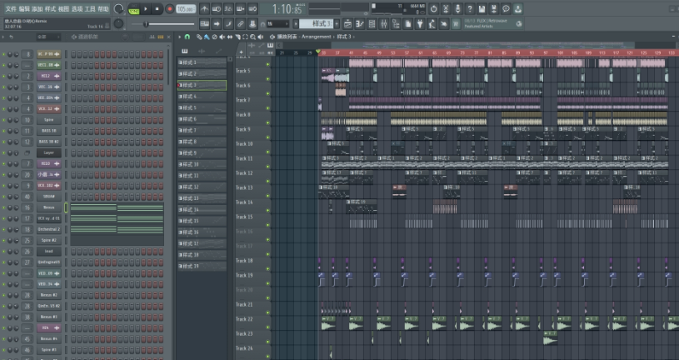Open the global snap dropdown
Screen dimensions: 679x360
pos(277,24)
